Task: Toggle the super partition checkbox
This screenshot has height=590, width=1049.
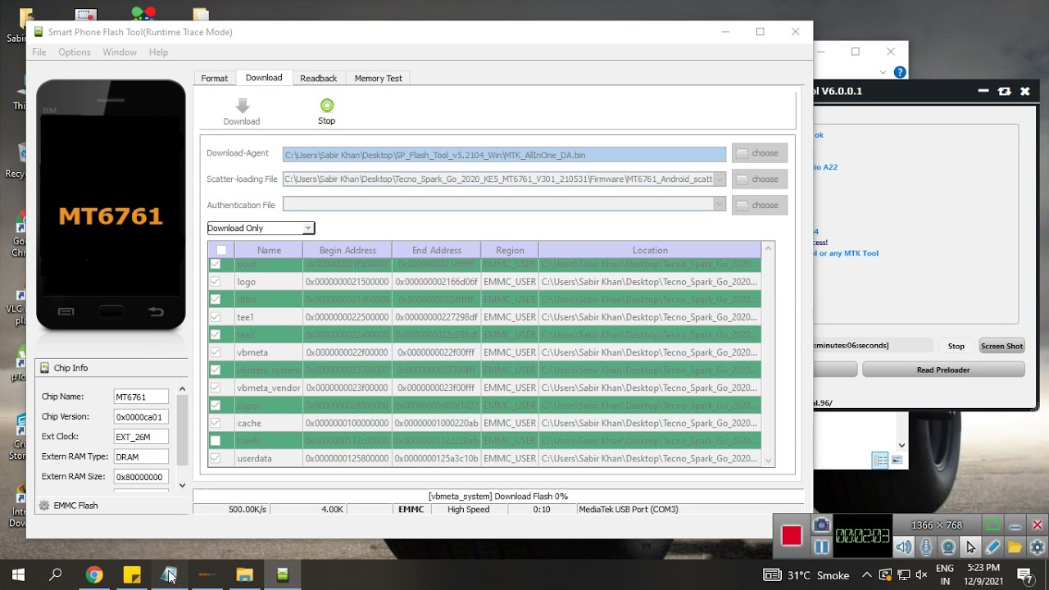Action: point(215,405)
